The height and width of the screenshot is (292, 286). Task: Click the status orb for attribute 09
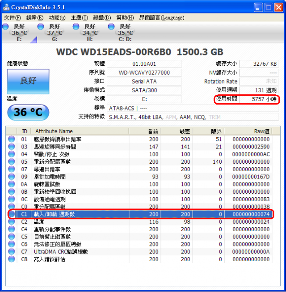coord(12,177)
